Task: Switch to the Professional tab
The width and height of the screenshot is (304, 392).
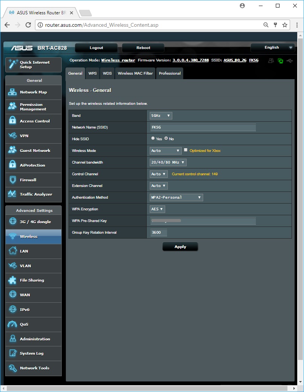Action: [x=170, y=73]
